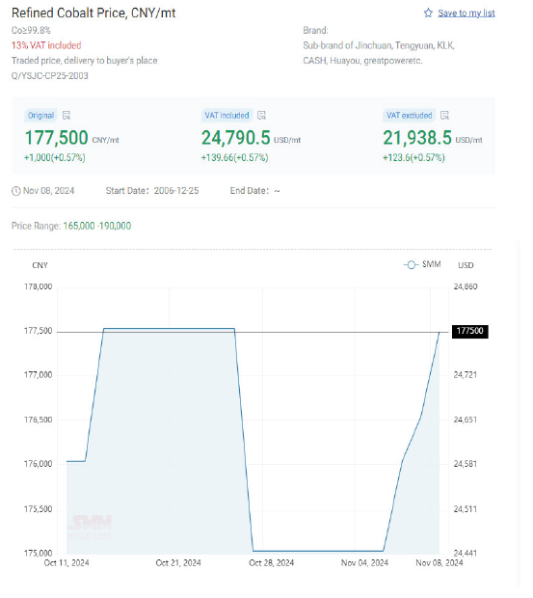This screenshot has height=598, width=533.
Task: Click the Co≥99.8% specification text
Action: click(31, 31)
